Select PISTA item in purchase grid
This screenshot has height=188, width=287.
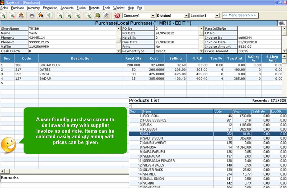coord(81,74)
